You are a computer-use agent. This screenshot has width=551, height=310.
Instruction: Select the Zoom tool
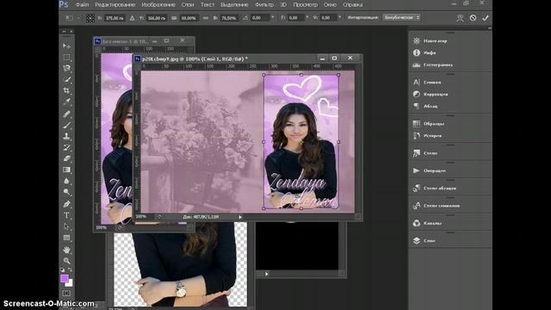pos(66,261)
